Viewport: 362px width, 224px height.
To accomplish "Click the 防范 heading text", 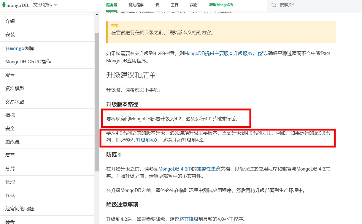I will click(112, 155).
